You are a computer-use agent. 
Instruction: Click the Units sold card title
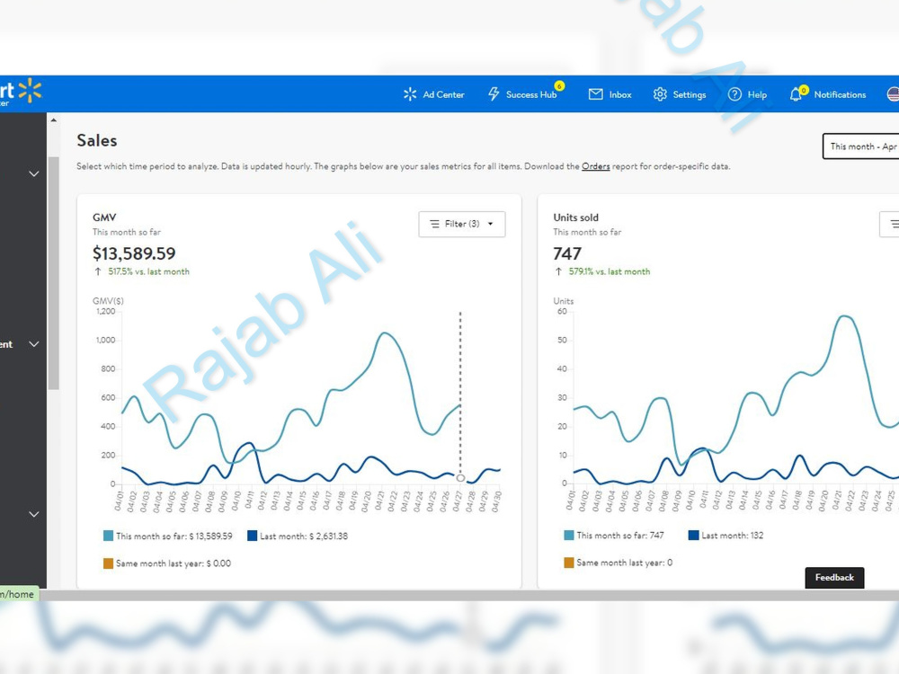click(575, 217)
